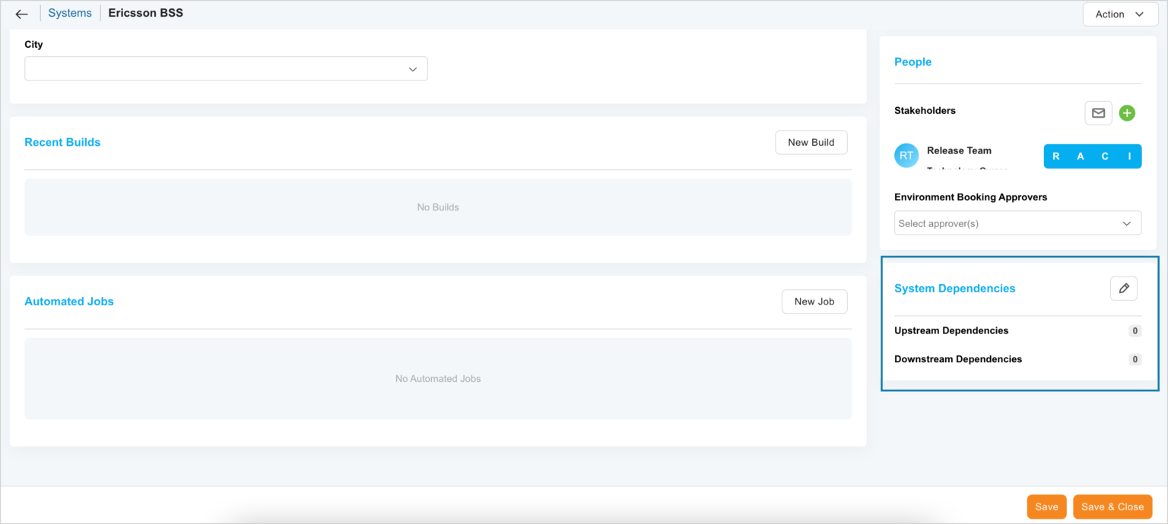
Task: Toggle the I role in RACI
Action: [x=1129, y=156]
